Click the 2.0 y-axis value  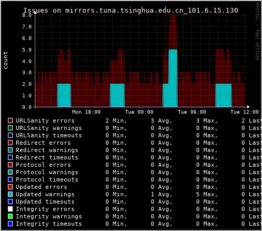click(27, 84)
